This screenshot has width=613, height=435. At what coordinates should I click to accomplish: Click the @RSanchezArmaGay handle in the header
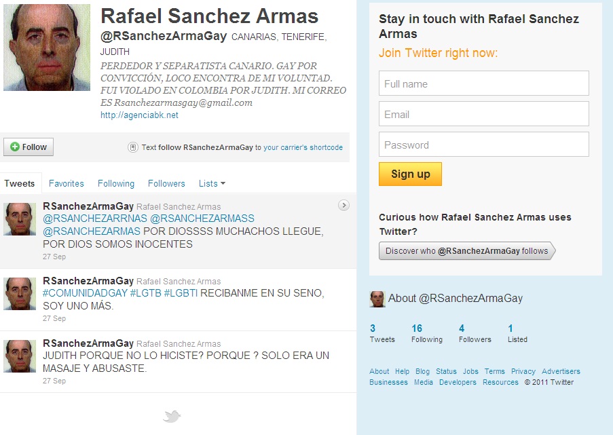[164, 36]
